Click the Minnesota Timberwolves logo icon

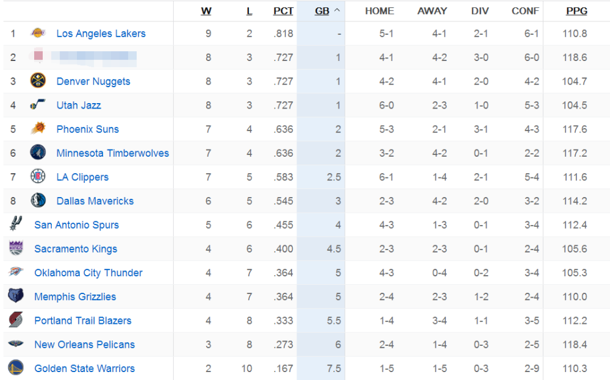tap(38, 152)
